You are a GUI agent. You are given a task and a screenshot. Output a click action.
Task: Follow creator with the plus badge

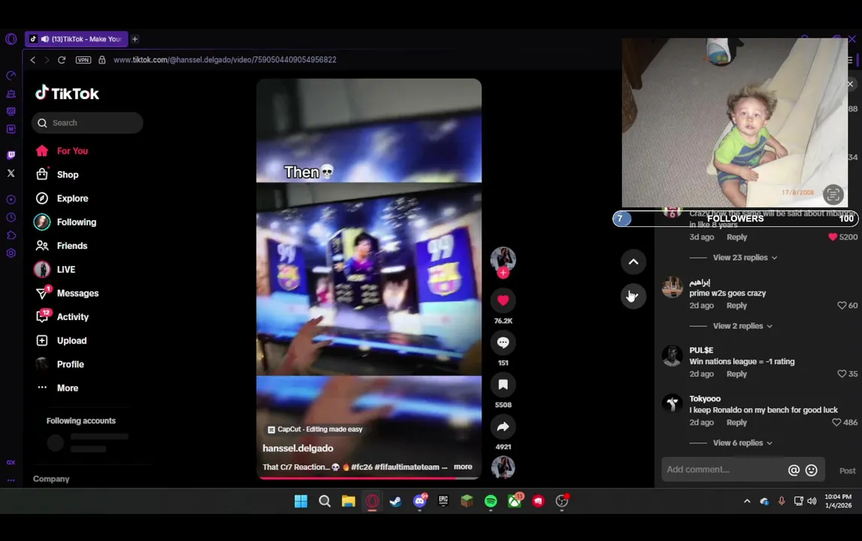[503, 273]
